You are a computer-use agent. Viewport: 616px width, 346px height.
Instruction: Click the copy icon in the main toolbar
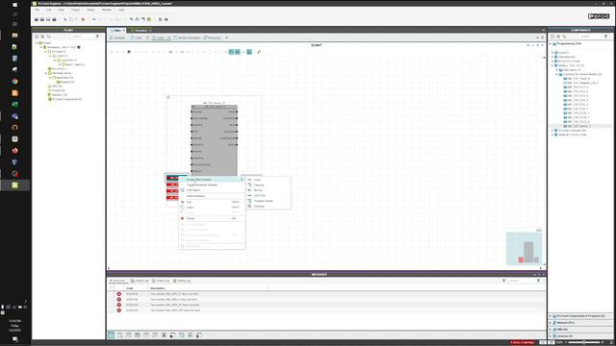coord(70,19)
